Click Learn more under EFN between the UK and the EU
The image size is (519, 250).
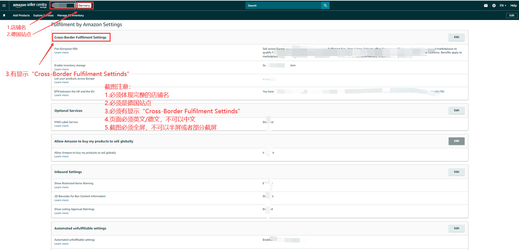click(x=61, y=95)
